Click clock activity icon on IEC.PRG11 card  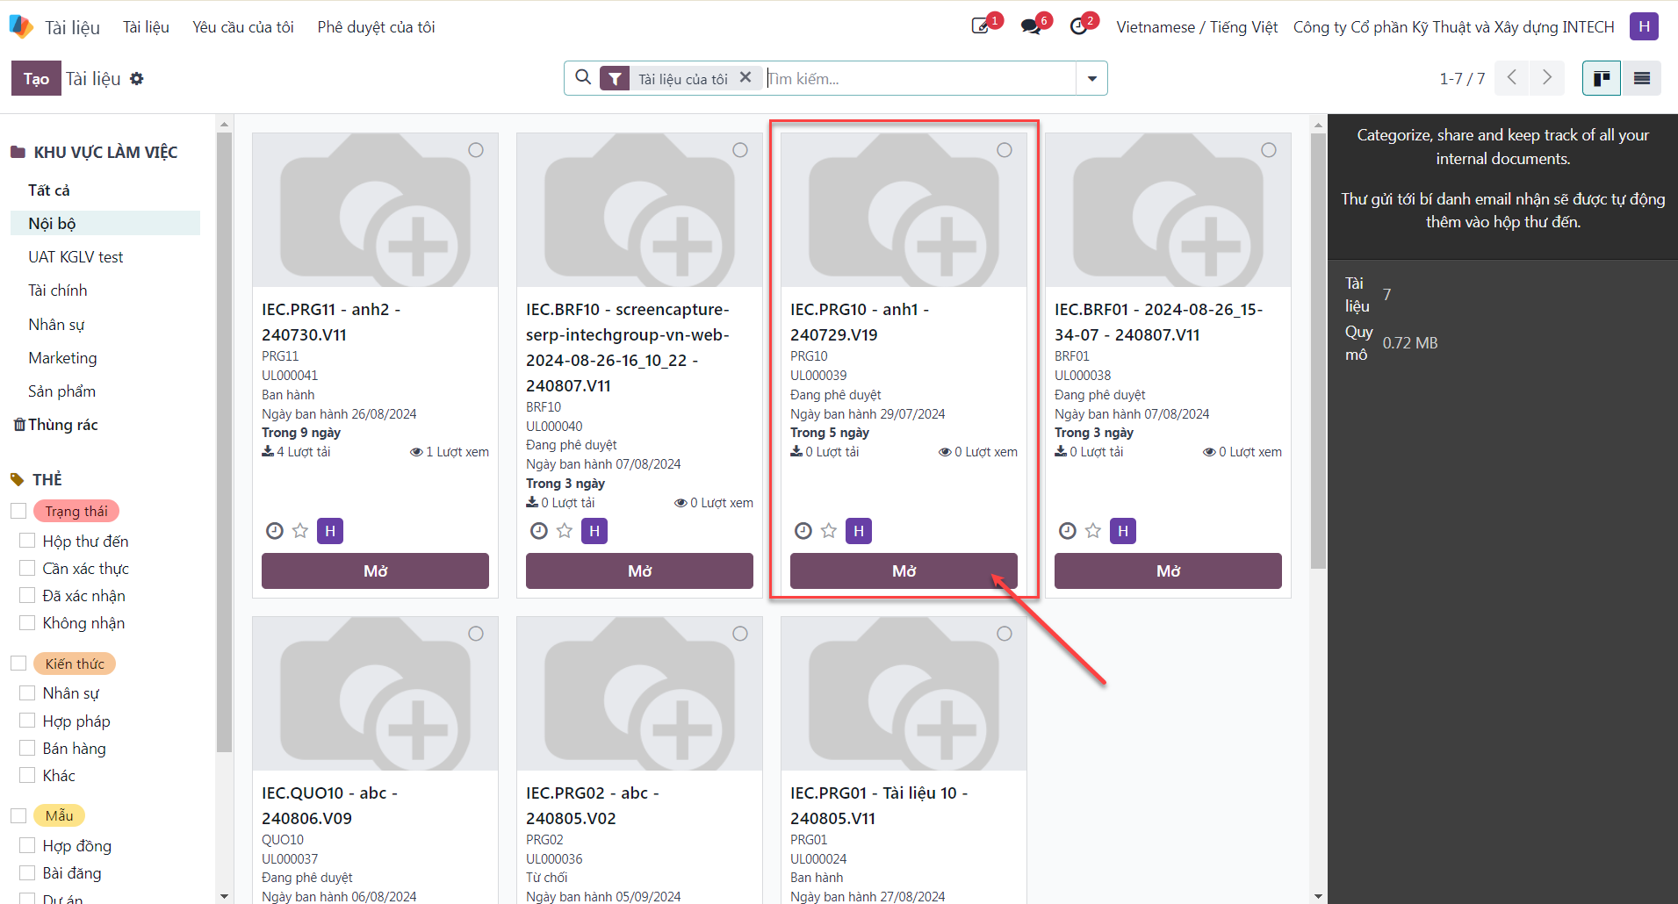pyautogui.click(x=275, y=531)
